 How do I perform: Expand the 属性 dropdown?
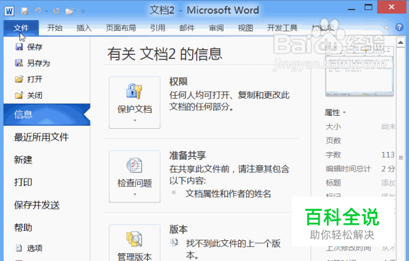click(335, 113)
